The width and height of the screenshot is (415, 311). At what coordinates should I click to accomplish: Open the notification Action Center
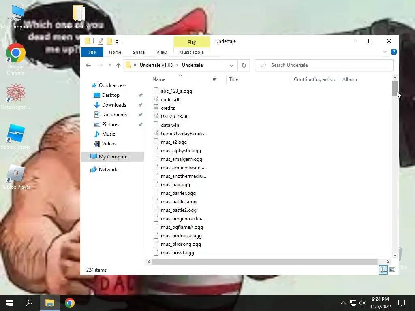coord(402,303)
